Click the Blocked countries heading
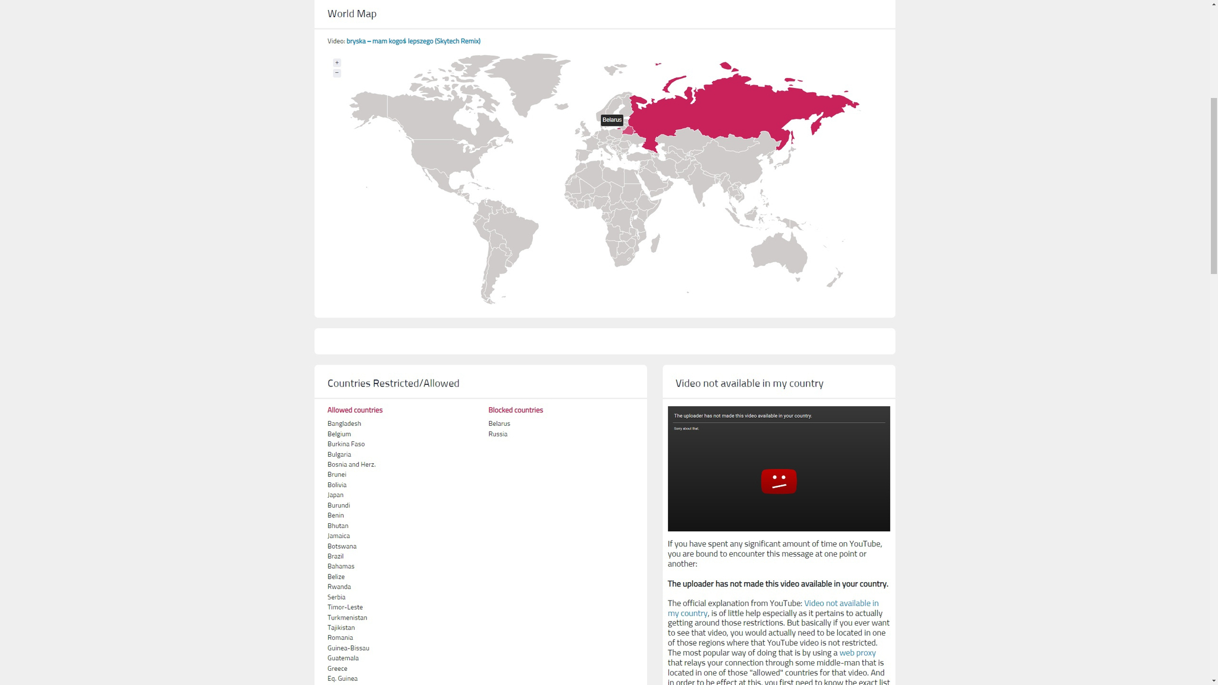The width and height of the screenshot is (1218, 685). 515,410
